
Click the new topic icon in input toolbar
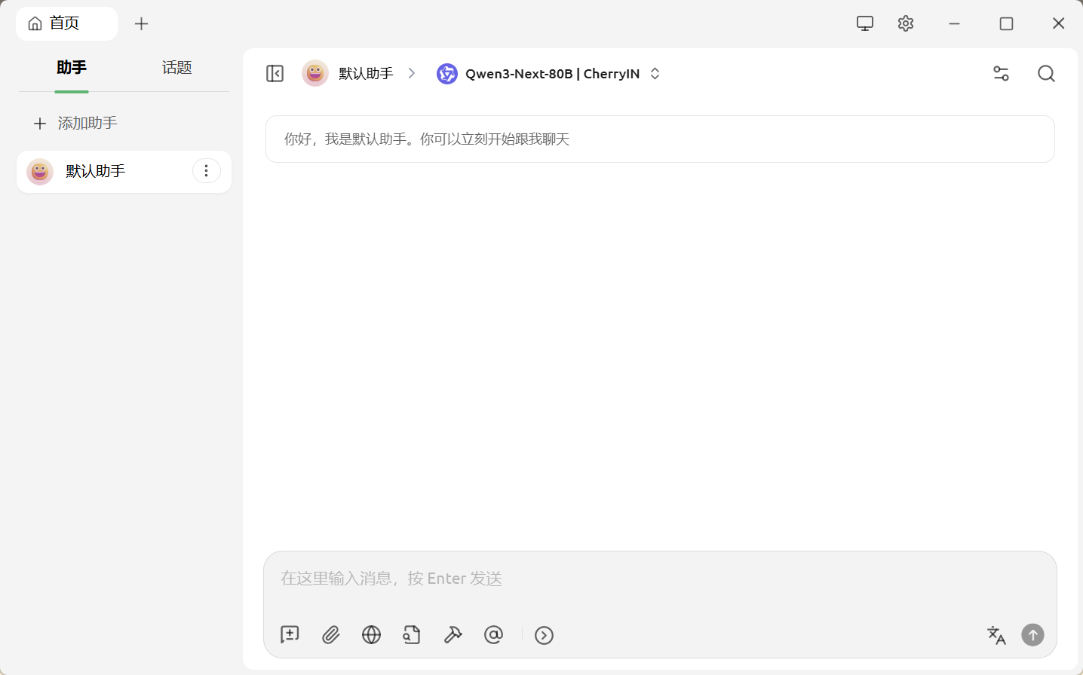(290, 635)
